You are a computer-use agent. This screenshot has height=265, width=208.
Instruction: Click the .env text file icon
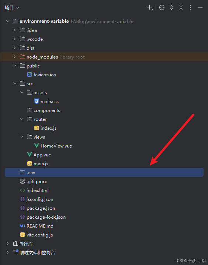coord(23,172)
